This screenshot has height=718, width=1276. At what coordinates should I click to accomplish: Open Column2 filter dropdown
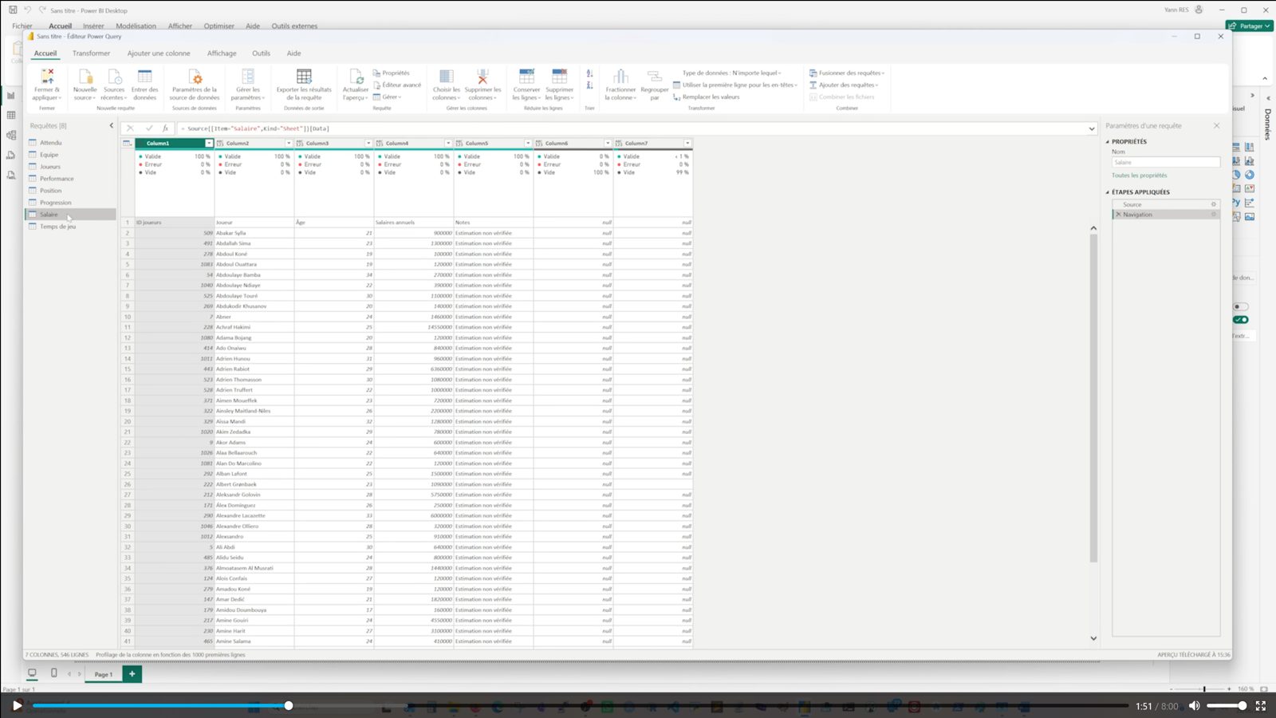[x=289, y=144]
